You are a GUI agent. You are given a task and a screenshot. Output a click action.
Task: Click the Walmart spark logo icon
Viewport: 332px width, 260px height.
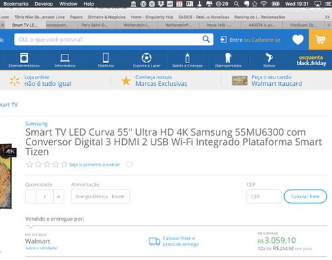15,80
